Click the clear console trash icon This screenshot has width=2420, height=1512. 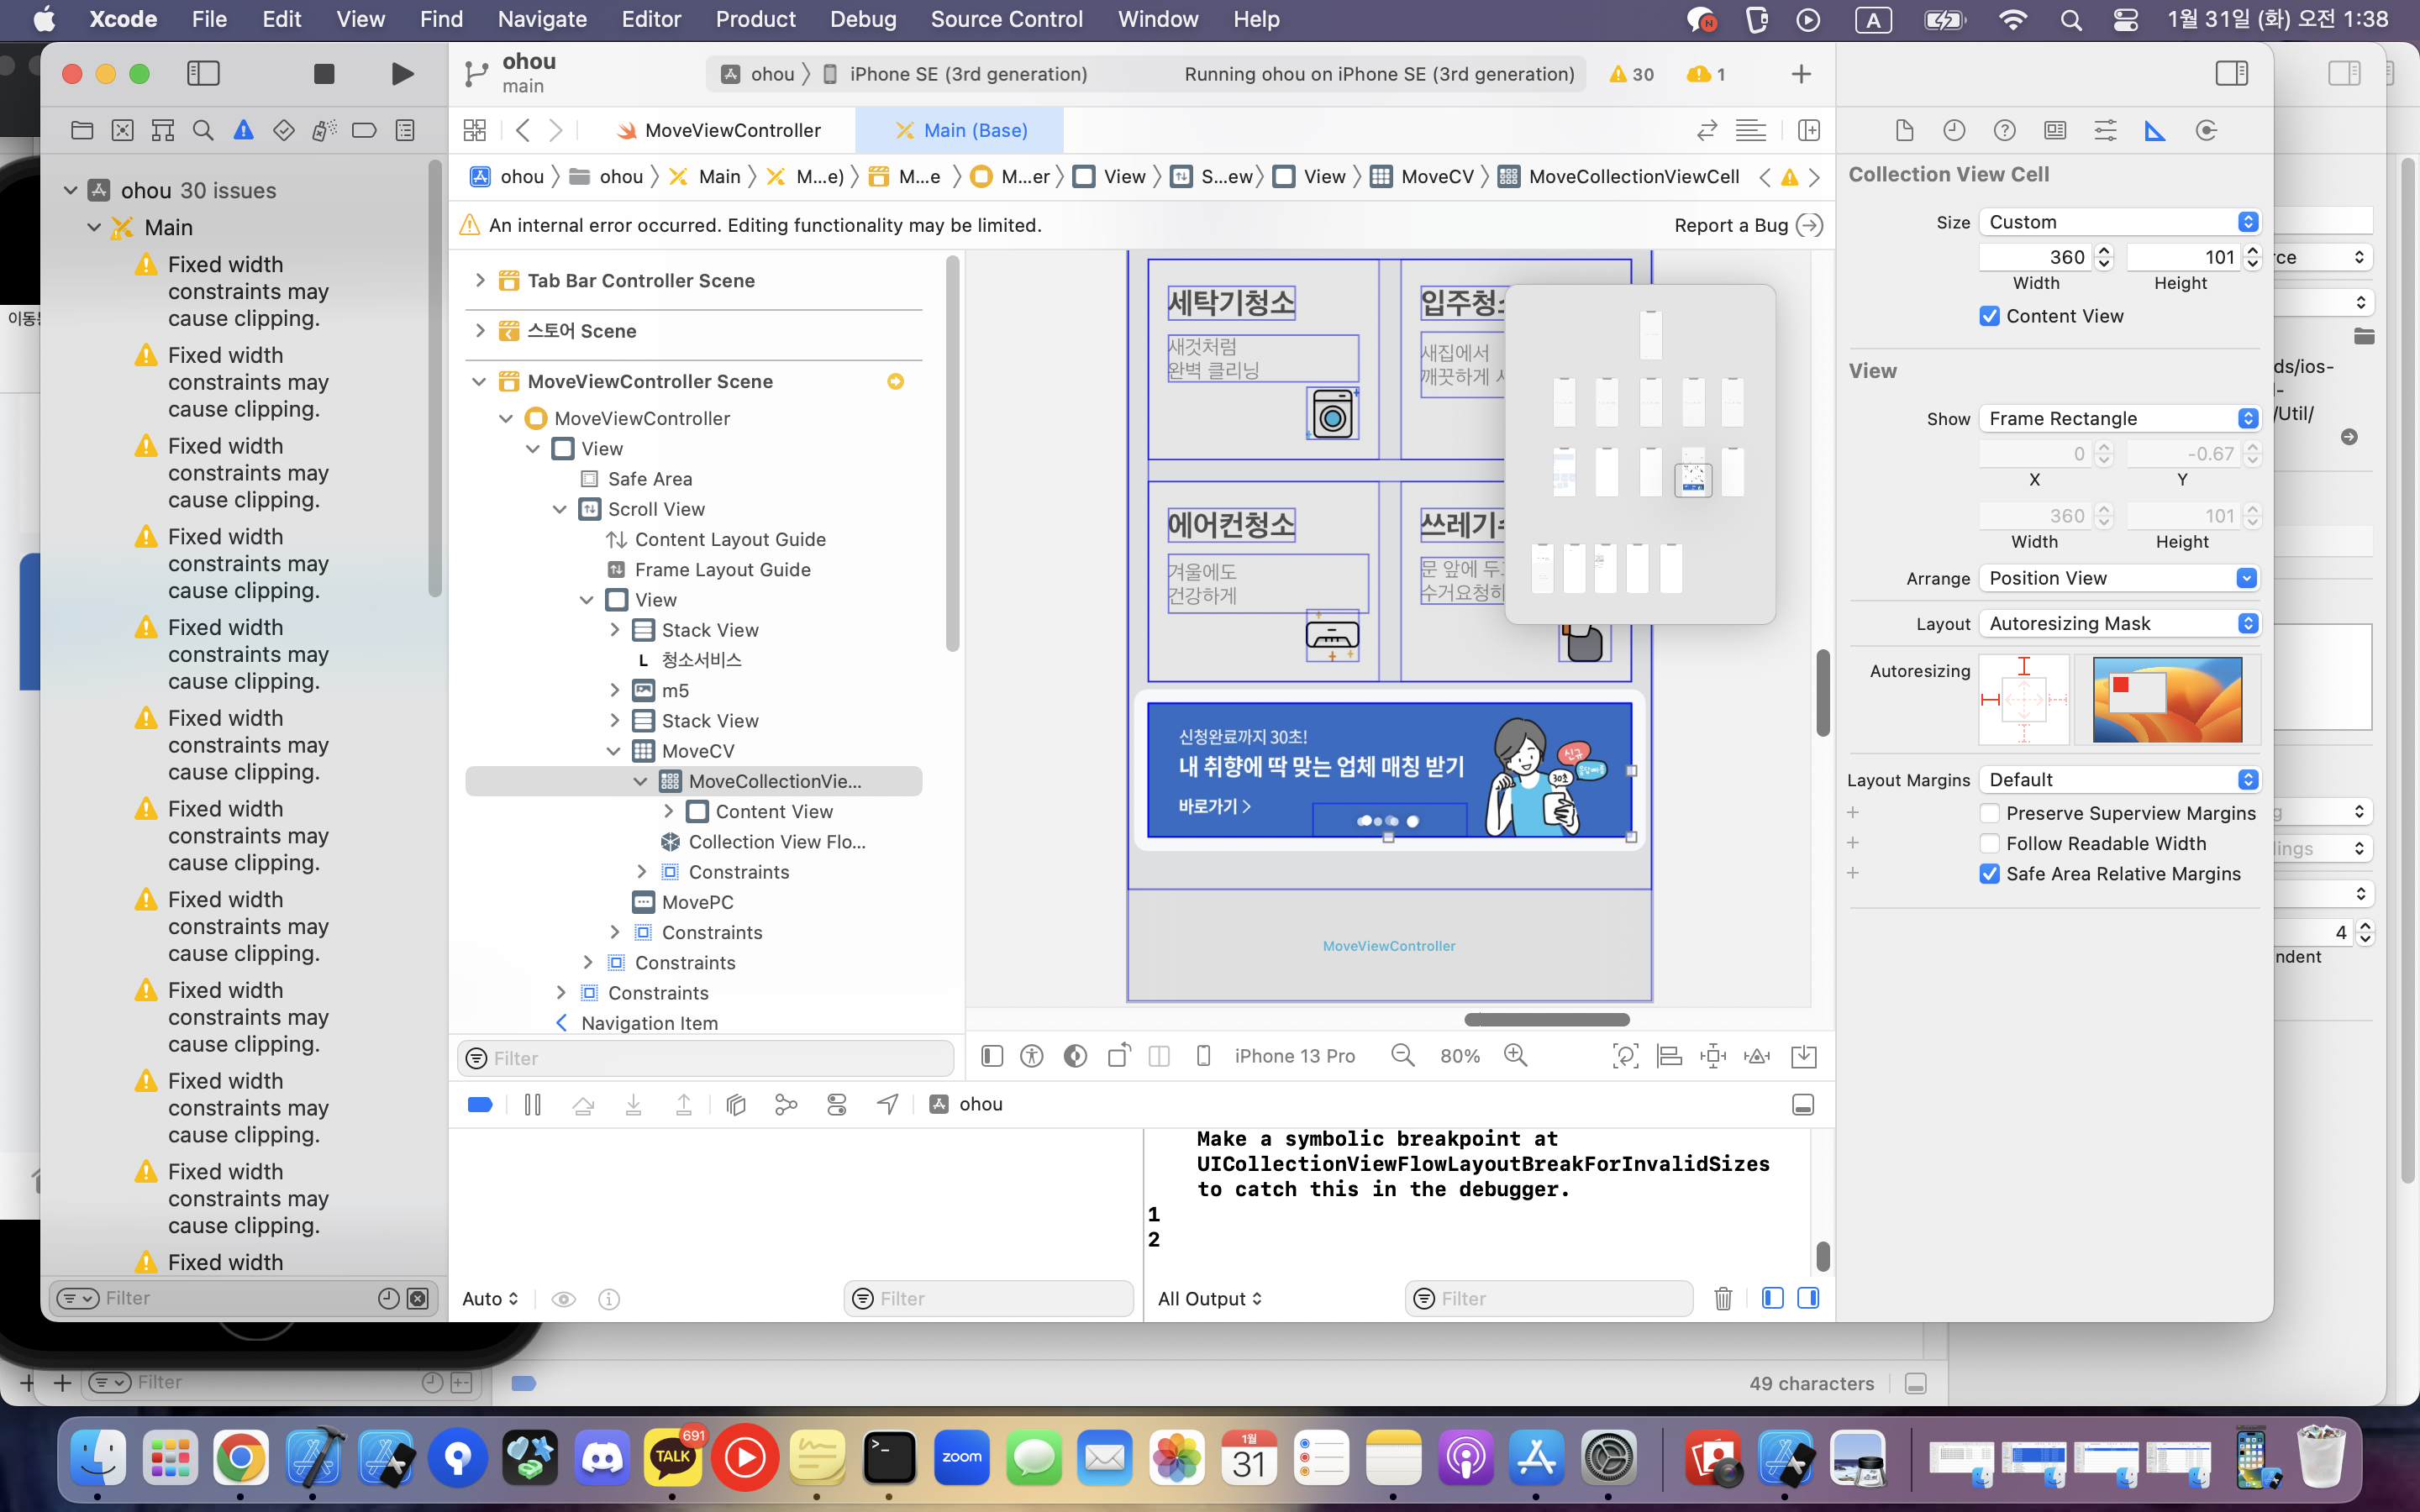1722,1298
